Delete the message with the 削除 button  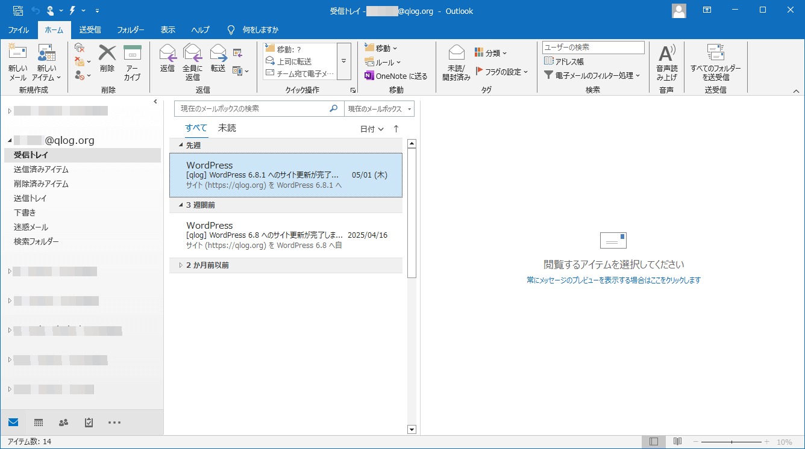pos(107,59)
